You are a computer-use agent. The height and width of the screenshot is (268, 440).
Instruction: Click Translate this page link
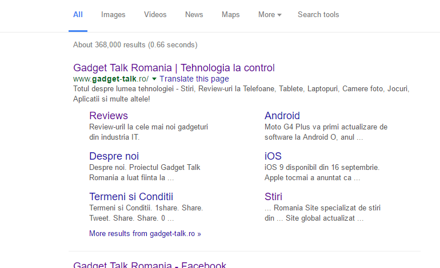click(194, 79)
